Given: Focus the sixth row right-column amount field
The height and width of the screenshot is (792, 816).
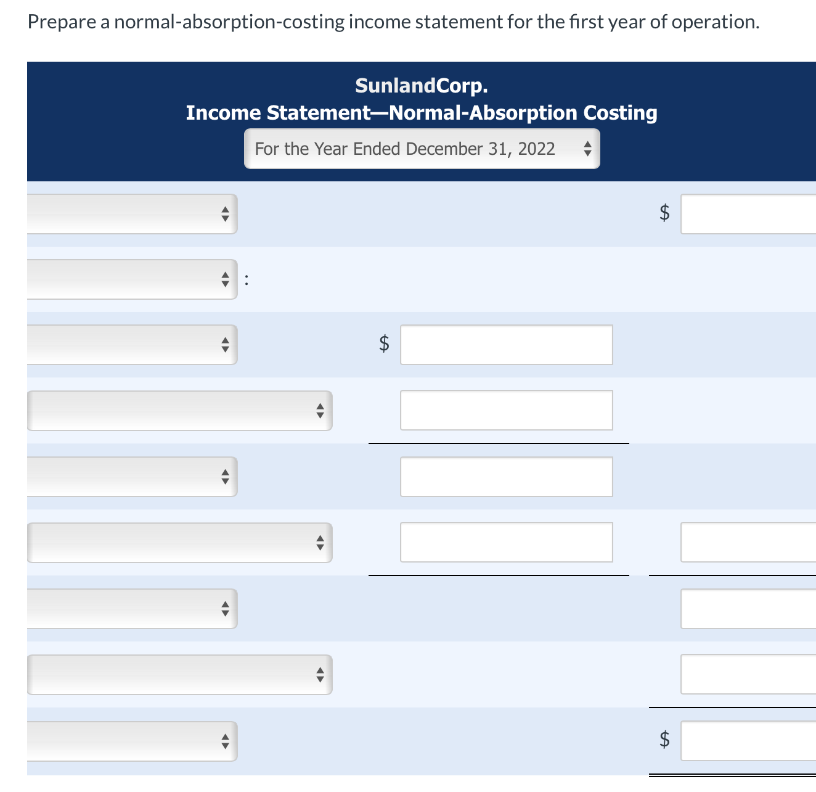Looking at the screenshot, I should pos(748,542).
